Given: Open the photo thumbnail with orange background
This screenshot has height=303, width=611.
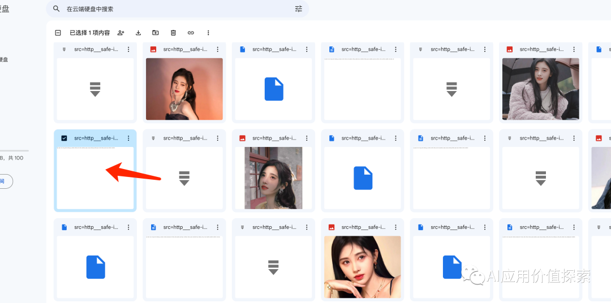Looking at the screenshot, I should click(x=184, y=89).
